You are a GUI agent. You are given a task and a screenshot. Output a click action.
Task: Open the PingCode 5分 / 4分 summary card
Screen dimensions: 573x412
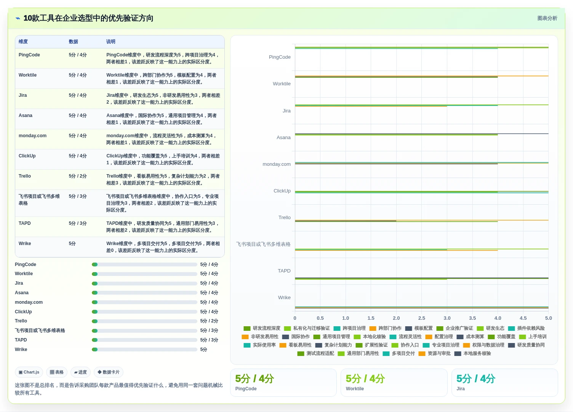283,383
